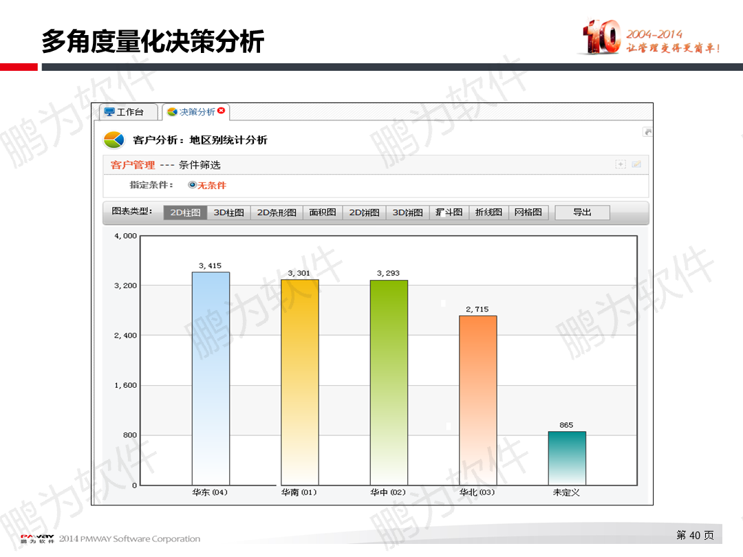Switch to the 工作台 tab
The height and width of the screenshot is (557, 743).
click(128, 112)
